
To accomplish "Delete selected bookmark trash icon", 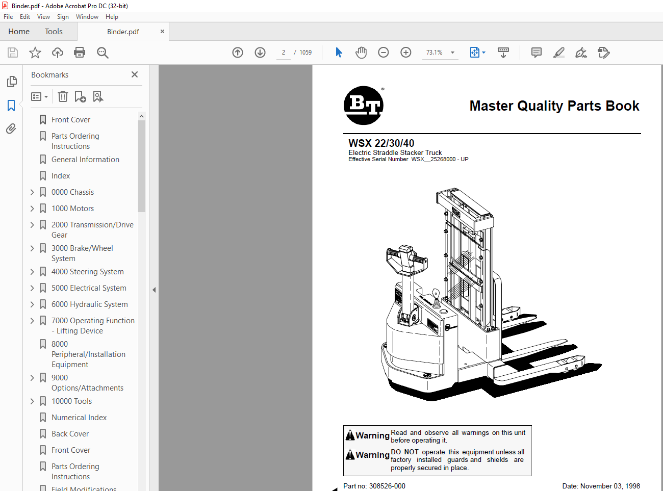I will coord(63,96).
